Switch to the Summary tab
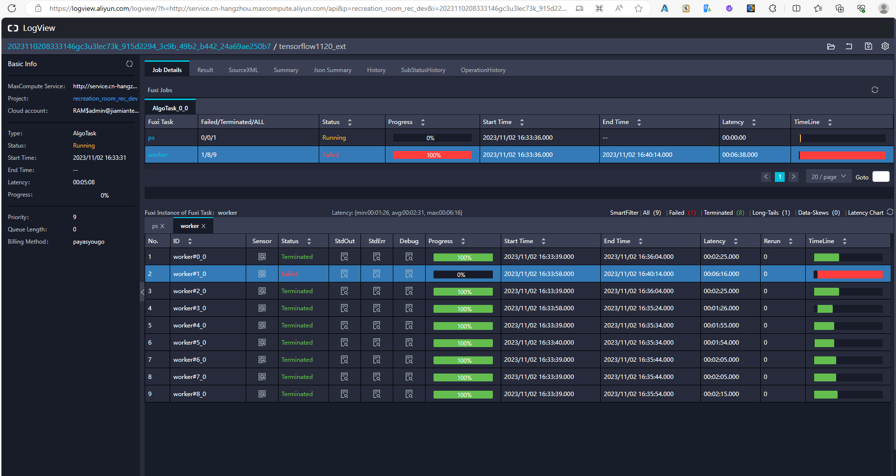 [x=286, y=70]
